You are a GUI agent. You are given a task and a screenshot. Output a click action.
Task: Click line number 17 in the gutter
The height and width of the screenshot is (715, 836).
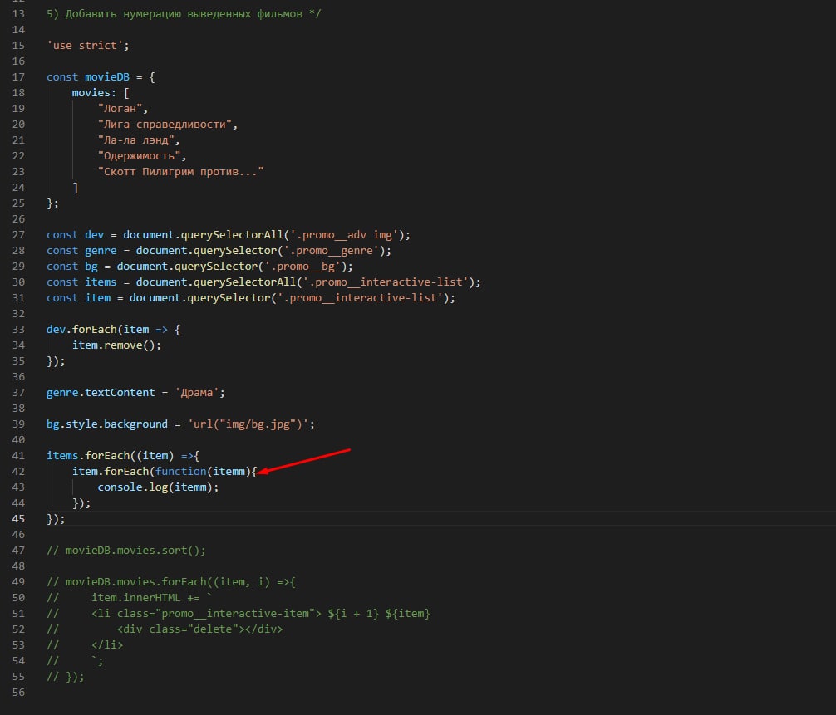pos(18,76)
